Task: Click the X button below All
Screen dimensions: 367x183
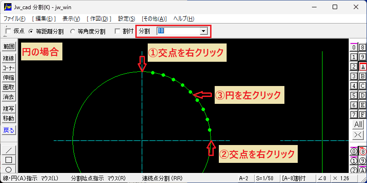Action: [358, 135]
